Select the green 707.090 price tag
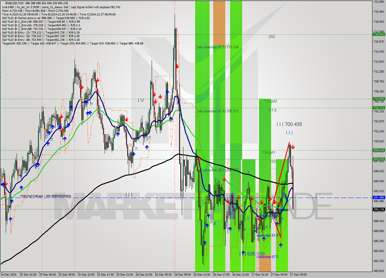 coord(379,99)
